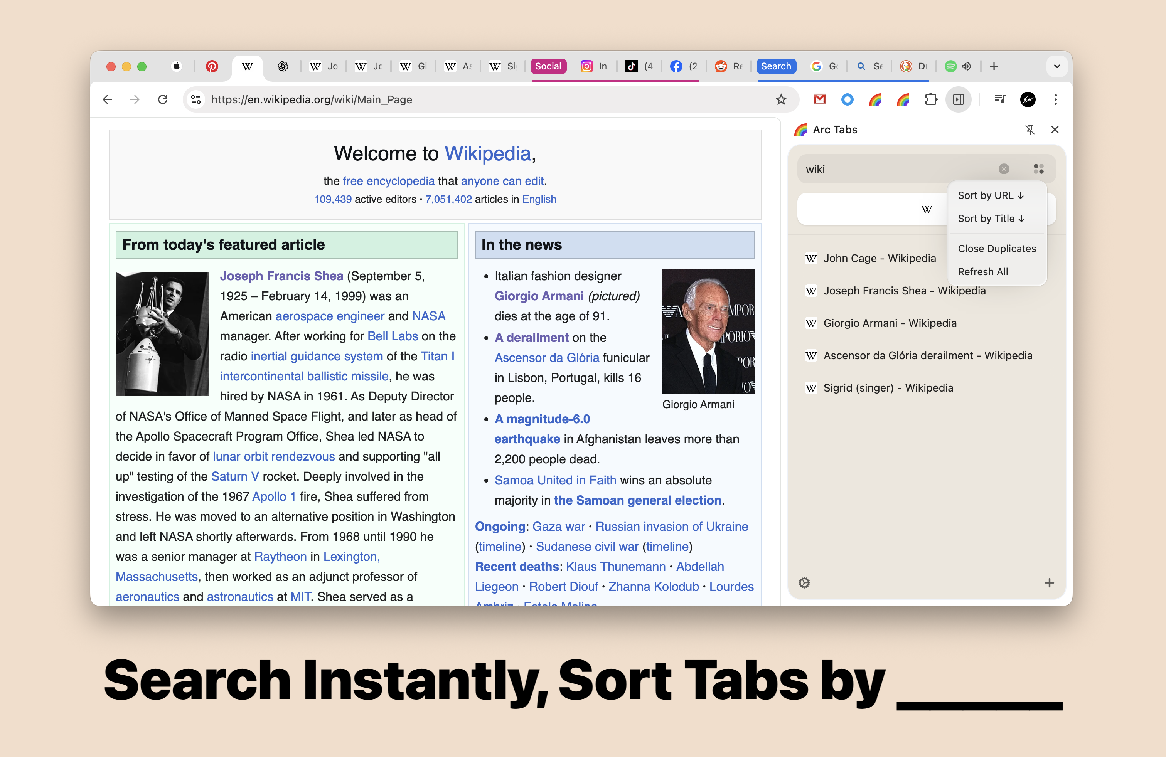Open a new tab with plus button
1166x757 pixels.
click(994, 66)
